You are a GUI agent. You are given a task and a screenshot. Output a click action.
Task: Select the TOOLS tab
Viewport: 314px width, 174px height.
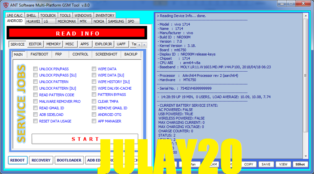click(65, 15)
